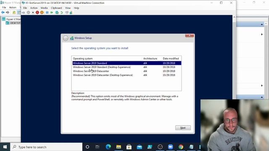Select Windows Server 2019 Standard (Desktop Experience)
Screen dimensions: 269x151
pos(127,67)
